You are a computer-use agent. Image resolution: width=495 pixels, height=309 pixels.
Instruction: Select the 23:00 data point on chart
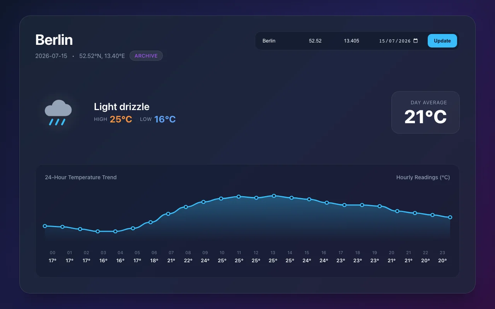(450, 217)
